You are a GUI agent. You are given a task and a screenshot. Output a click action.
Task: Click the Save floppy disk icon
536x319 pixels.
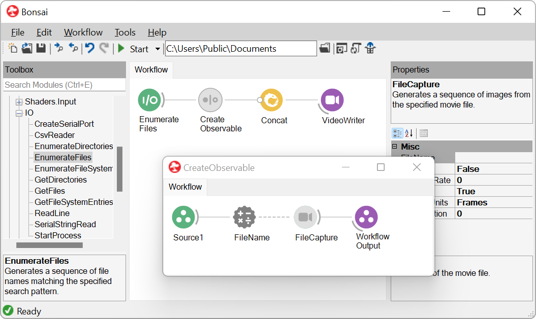click(x=41, y=49)
